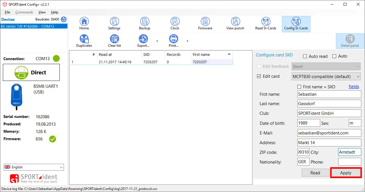Open the Commands menu

pyautogui.click(x=24, y=12)
